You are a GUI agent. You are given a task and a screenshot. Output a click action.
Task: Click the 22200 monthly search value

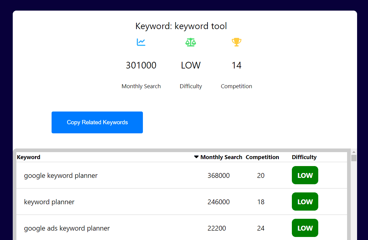point(217,228)
